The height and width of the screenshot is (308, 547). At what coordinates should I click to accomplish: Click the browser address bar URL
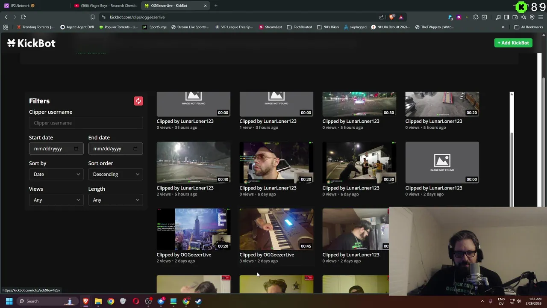pyautogui.click(x=137, y=17)
